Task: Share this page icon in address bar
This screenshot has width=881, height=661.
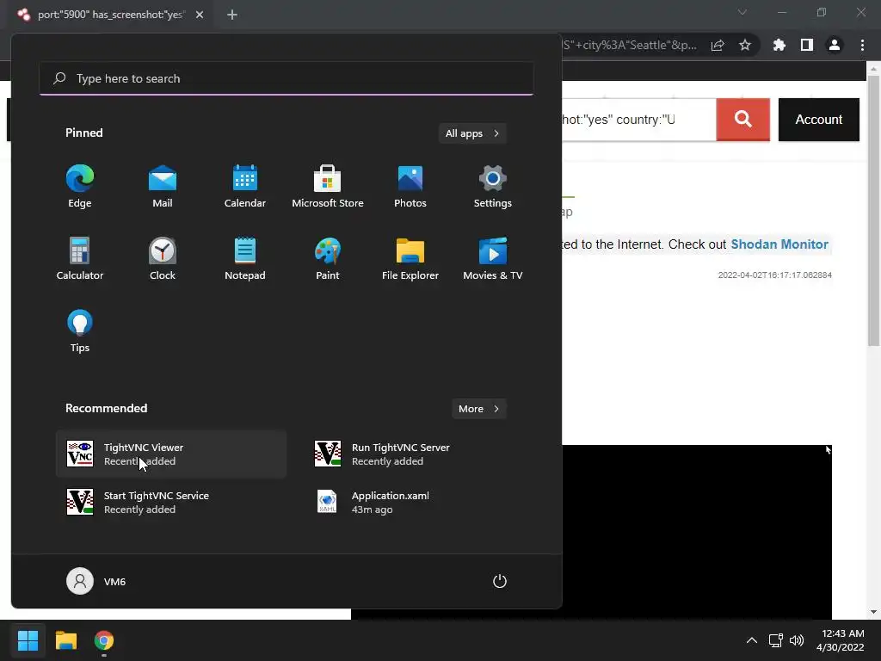Action: [x=718, y=45]
